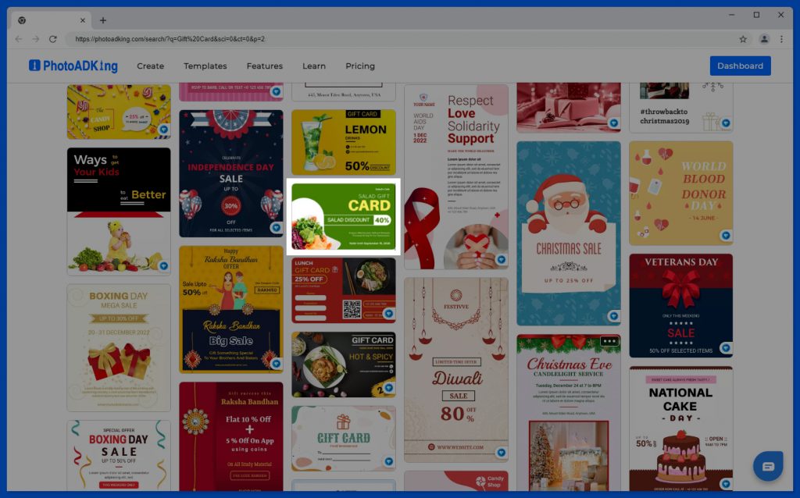Open the browser profile icon
The width and height of the screenshot is (800, 498).
[764, 39]
